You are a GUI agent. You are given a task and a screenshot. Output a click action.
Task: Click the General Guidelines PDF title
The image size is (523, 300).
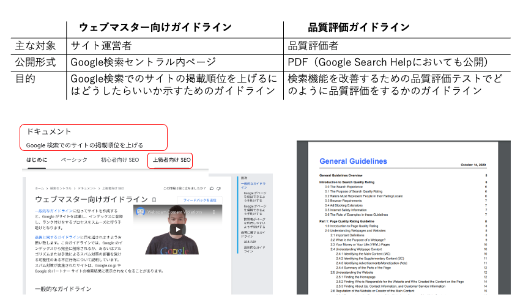[353, 161]
